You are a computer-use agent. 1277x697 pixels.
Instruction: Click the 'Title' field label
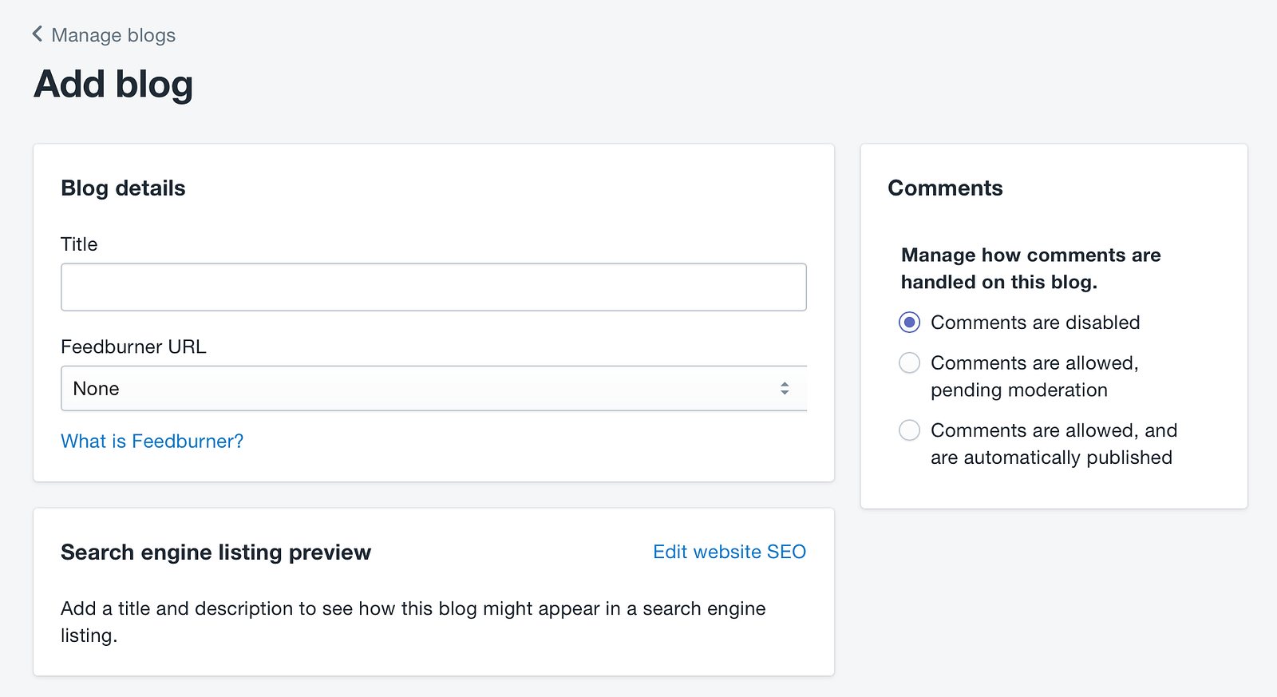[x=79, y=244]
